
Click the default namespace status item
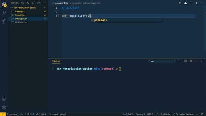pos(63,114)
